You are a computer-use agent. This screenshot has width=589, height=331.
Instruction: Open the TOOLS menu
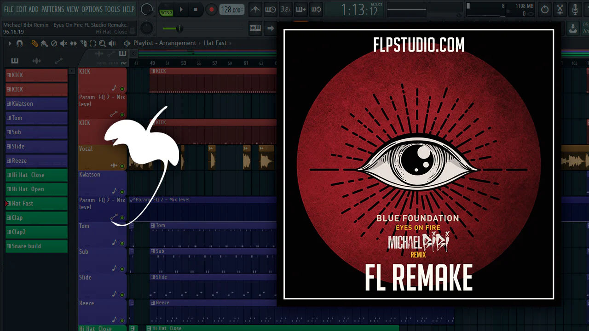pos(112,9)
